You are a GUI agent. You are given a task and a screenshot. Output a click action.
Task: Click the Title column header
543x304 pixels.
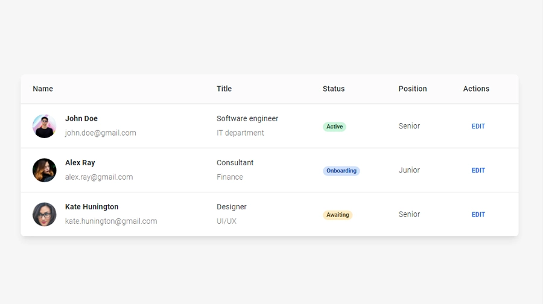(x=224, y=89)
